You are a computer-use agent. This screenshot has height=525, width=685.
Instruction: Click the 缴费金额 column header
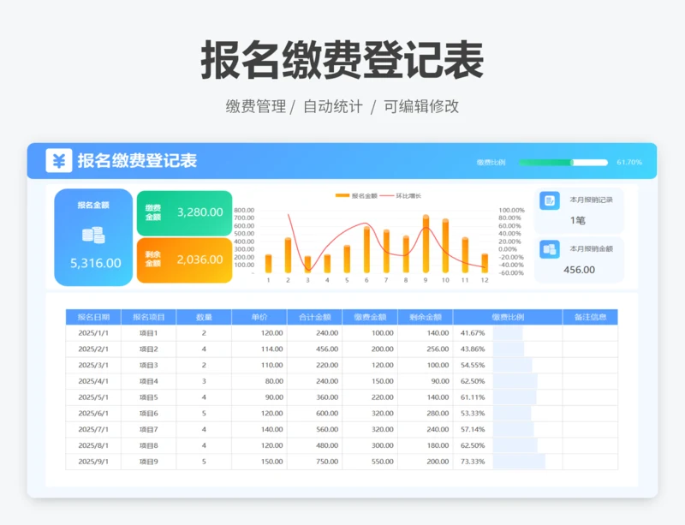point(370,317)
